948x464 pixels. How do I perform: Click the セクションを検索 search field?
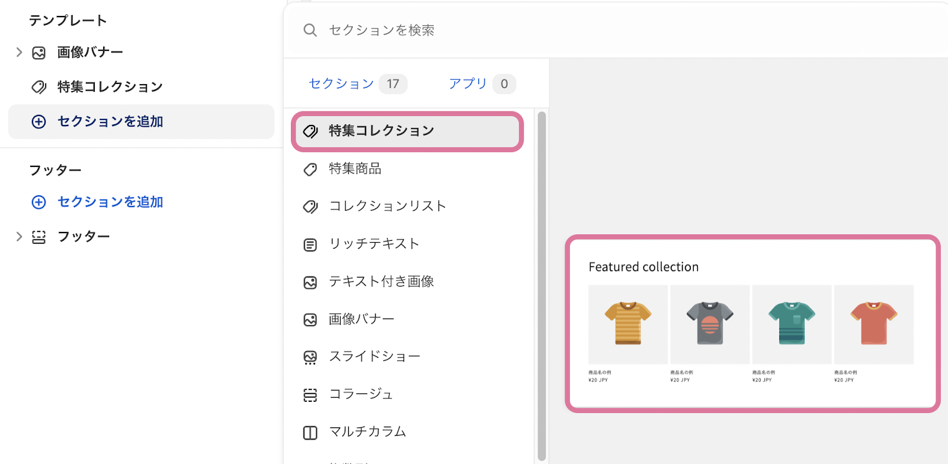(616, 30)
